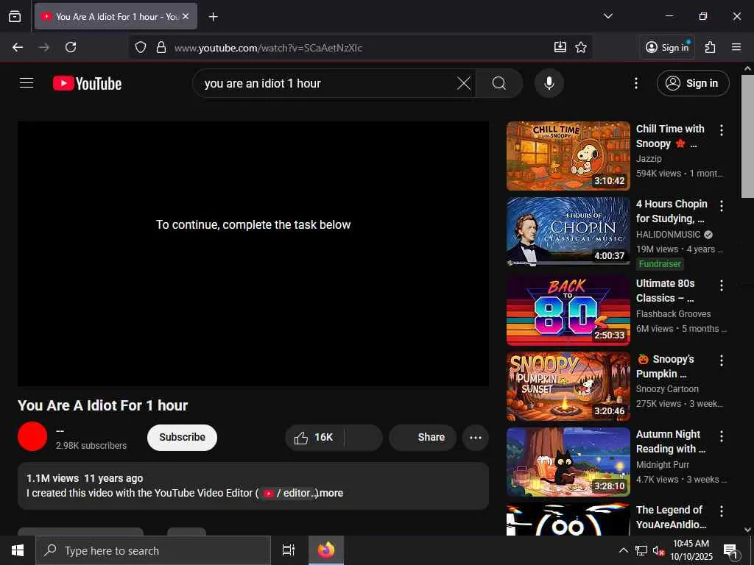This screenshot has width=754, height=565.
Task: Clear the search box with the X
Action: pos(464,84)
